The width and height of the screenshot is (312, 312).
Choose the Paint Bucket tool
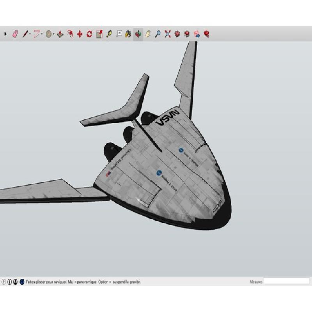coord(128,34)
